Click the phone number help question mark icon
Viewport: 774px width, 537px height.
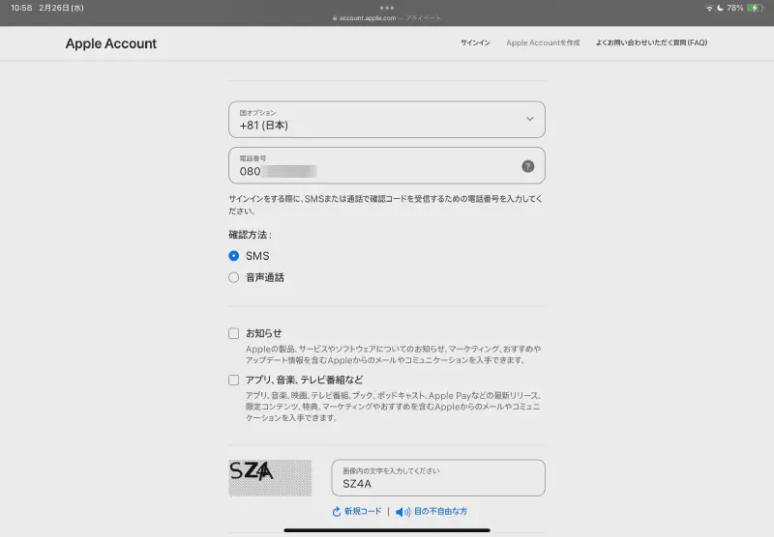527,166
